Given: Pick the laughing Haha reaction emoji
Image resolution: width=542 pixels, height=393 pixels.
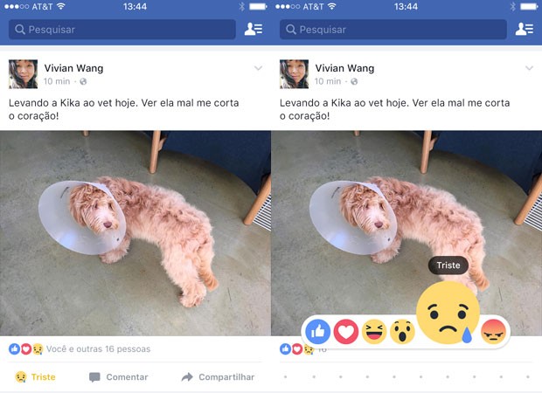Looking at the screenshot, I should pyautogui.click(x=374, y=332).
